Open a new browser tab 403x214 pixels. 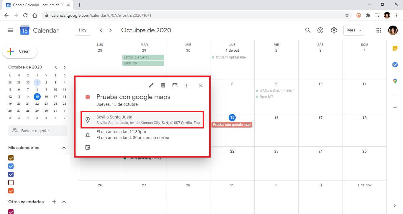(80, 5)
